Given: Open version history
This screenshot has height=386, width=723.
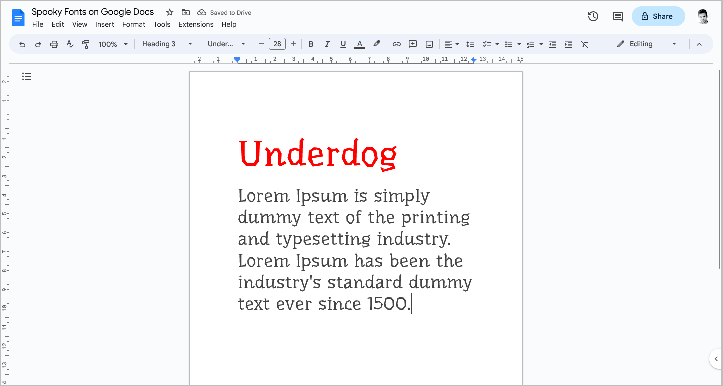Looking at the screenshot, I should (593, 16).
